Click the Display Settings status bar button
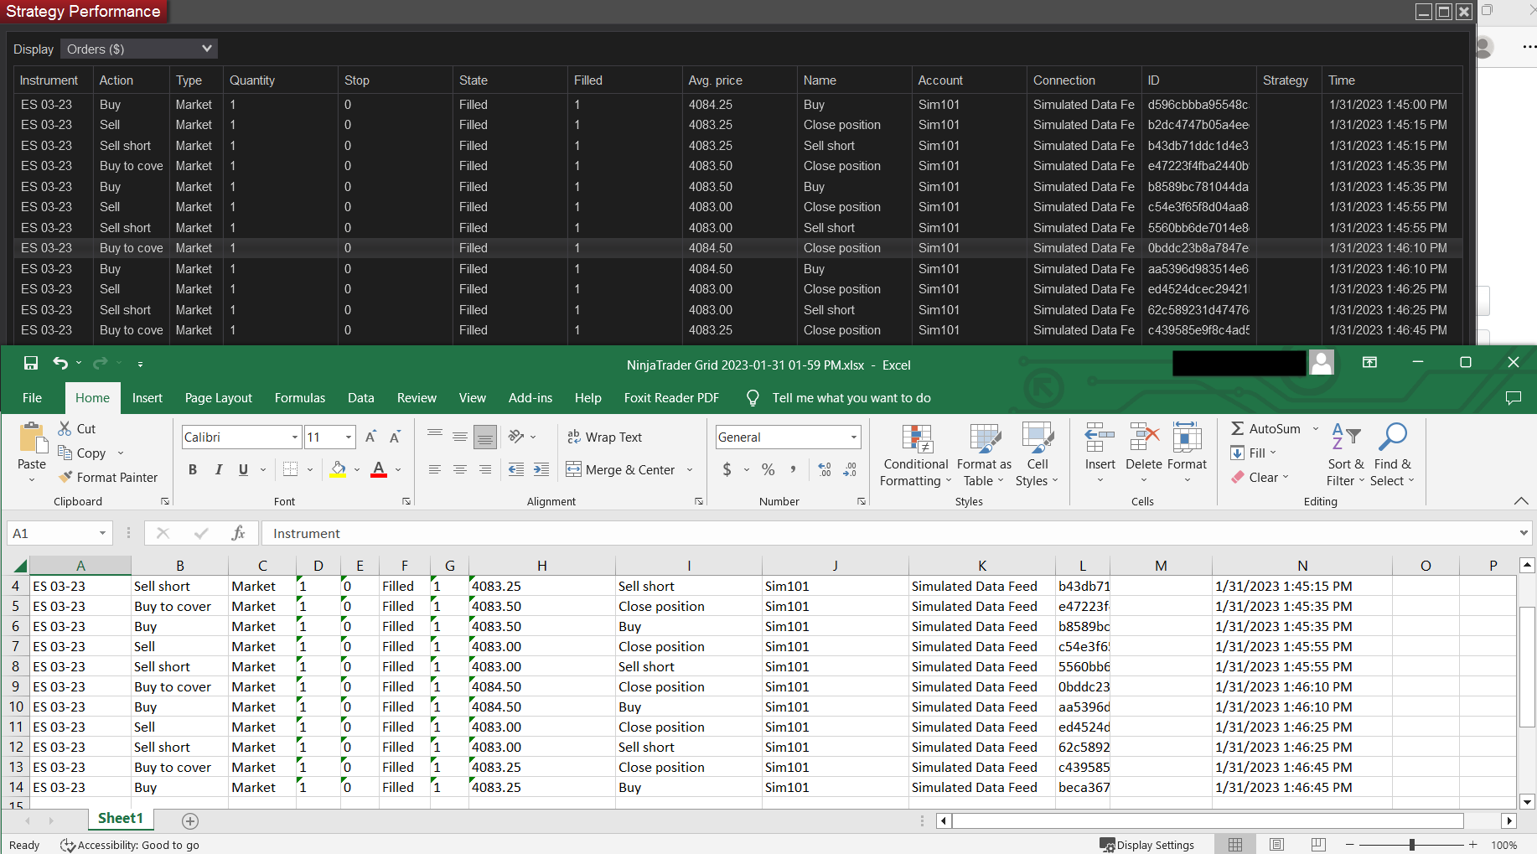This screenshot has height=854, width=1537. 1147,845
